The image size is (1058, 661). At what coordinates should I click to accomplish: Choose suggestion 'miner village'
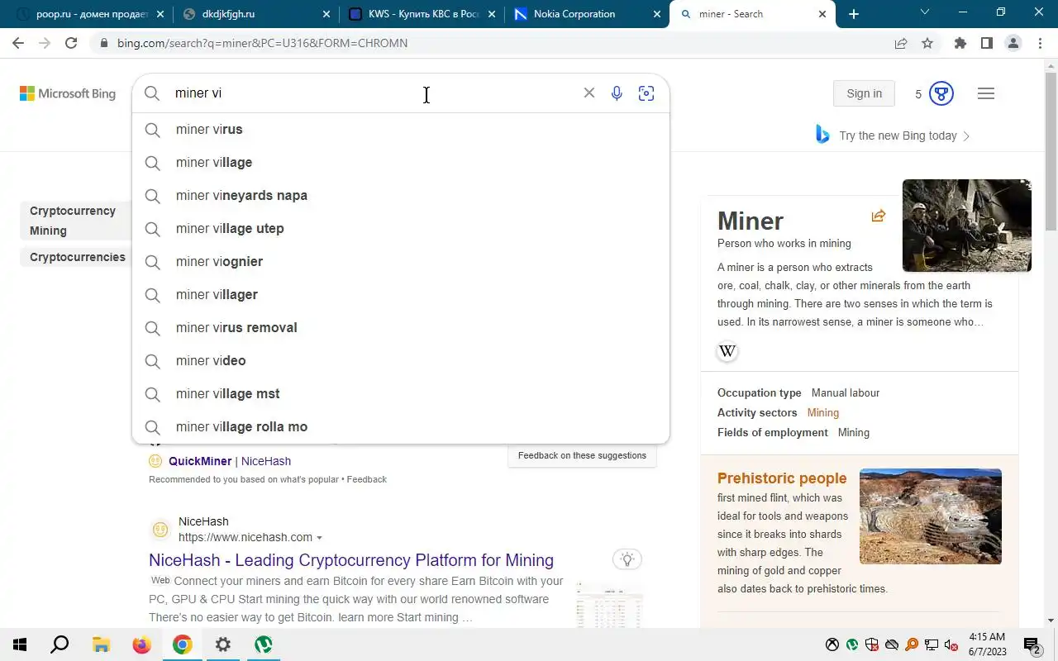tap(401, 163)
